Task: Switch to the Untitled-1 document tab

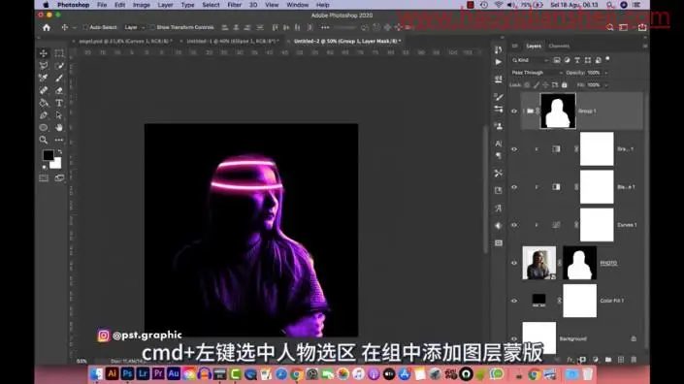Action: 233,41
